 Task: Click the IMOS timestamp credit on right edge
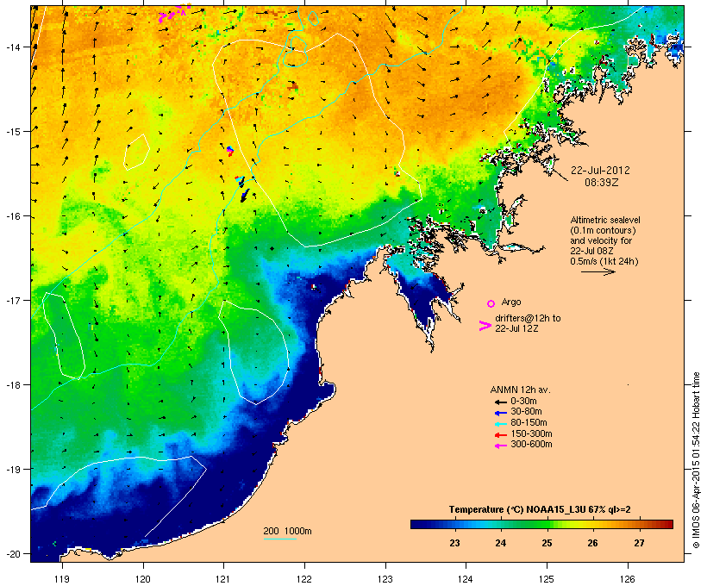[x=696, y=460]
